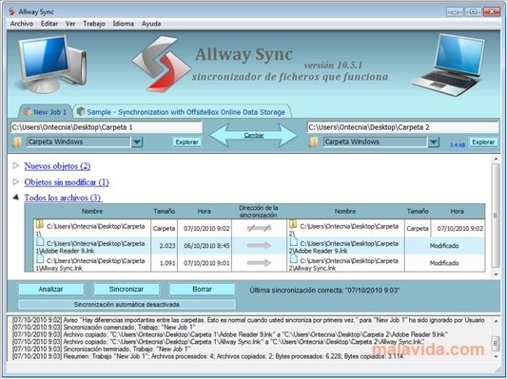The image size is (507, 379).
Task: Switch to the New Job 1 tab
Action: pyautogui.click(x=46, y=112)
